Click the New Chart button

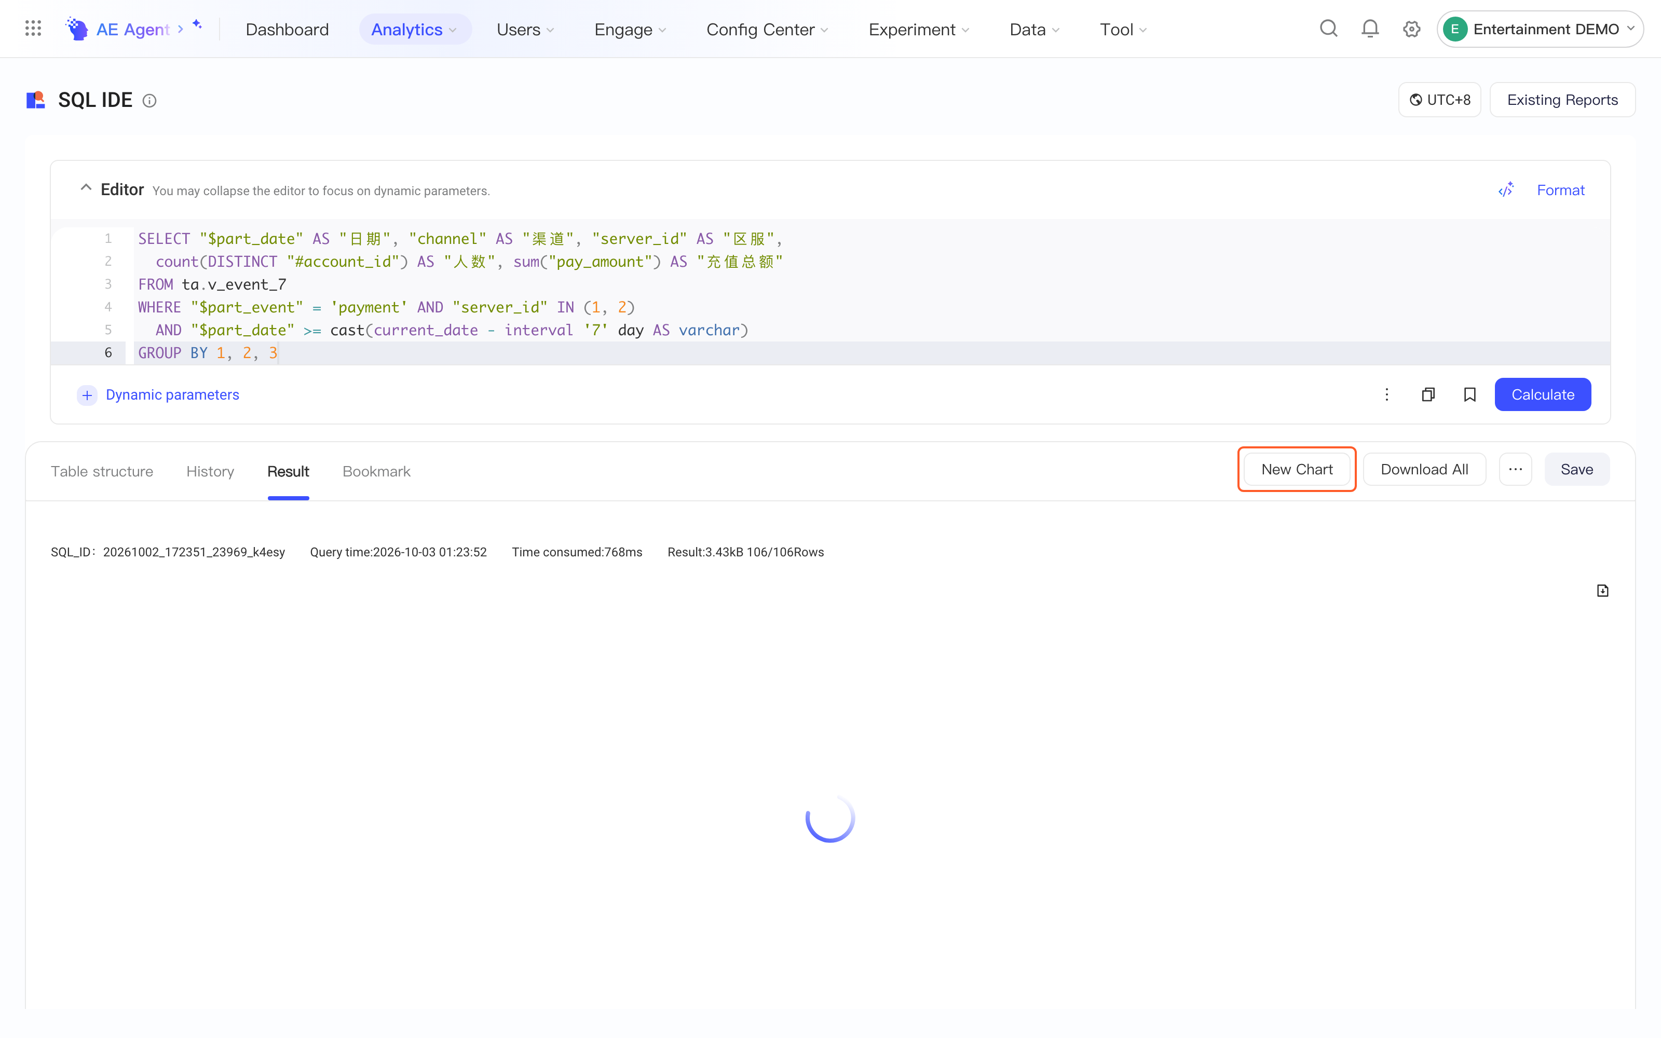pyautogui.click(x=1297, y=470)
